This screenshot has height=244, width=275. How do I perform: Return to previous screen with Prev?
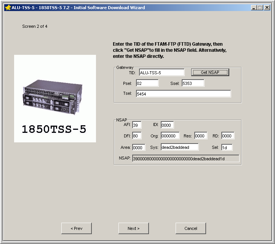[77, 228]
